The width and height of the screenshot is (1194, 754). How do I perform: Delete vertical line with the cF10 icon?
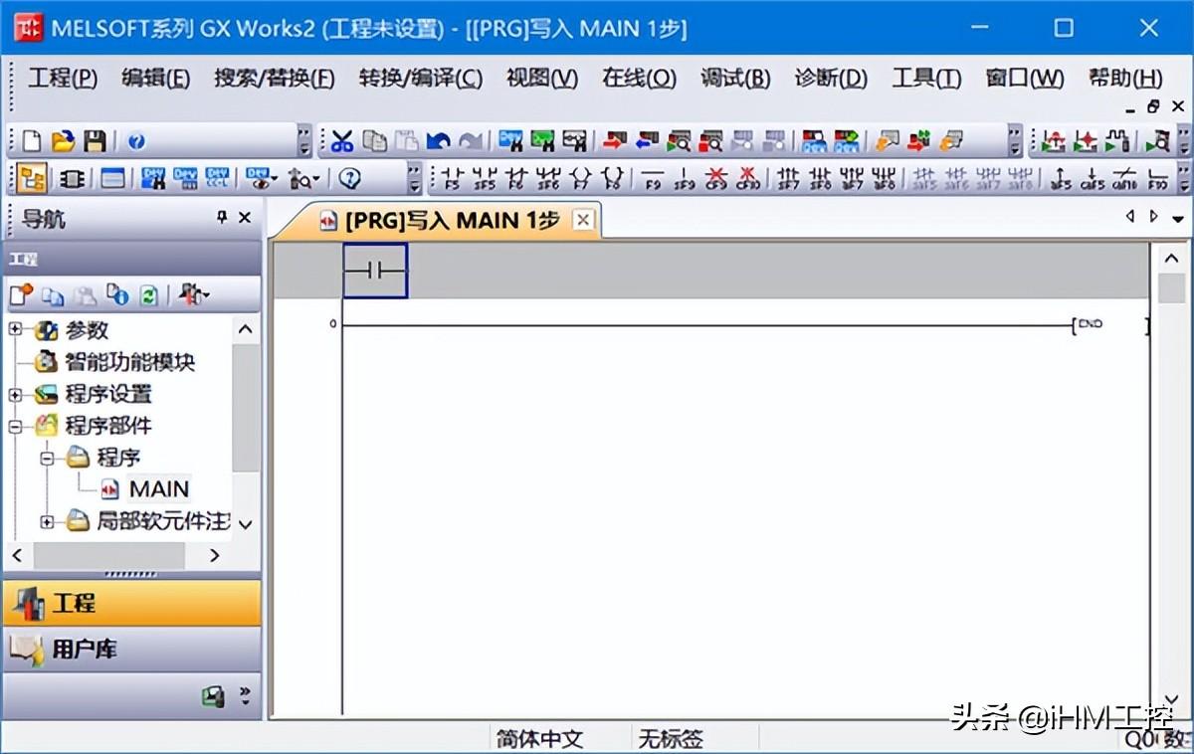tap(748, 178)
